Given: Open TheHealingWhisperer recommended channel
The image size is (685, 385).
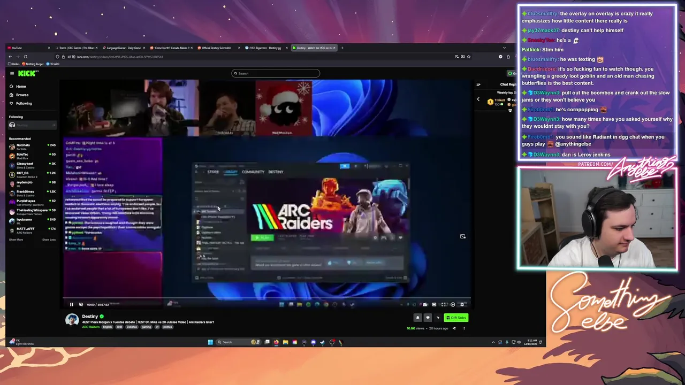Looking at the screenshot, I should click(32, 211).
